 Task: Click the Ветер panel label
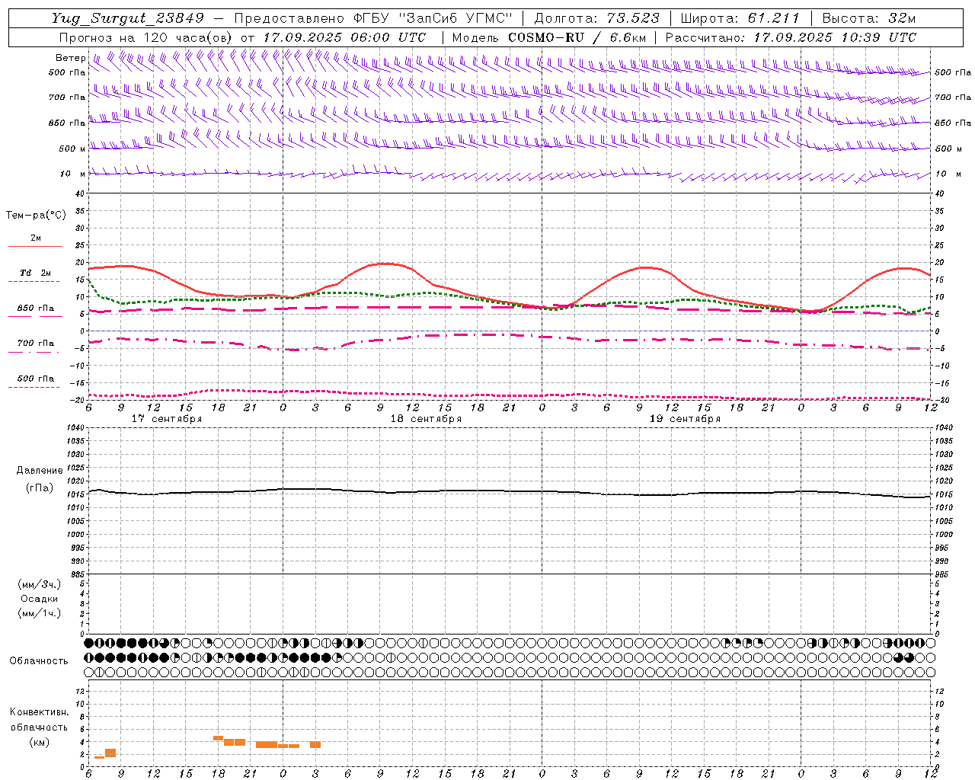(x=70, y=58)
